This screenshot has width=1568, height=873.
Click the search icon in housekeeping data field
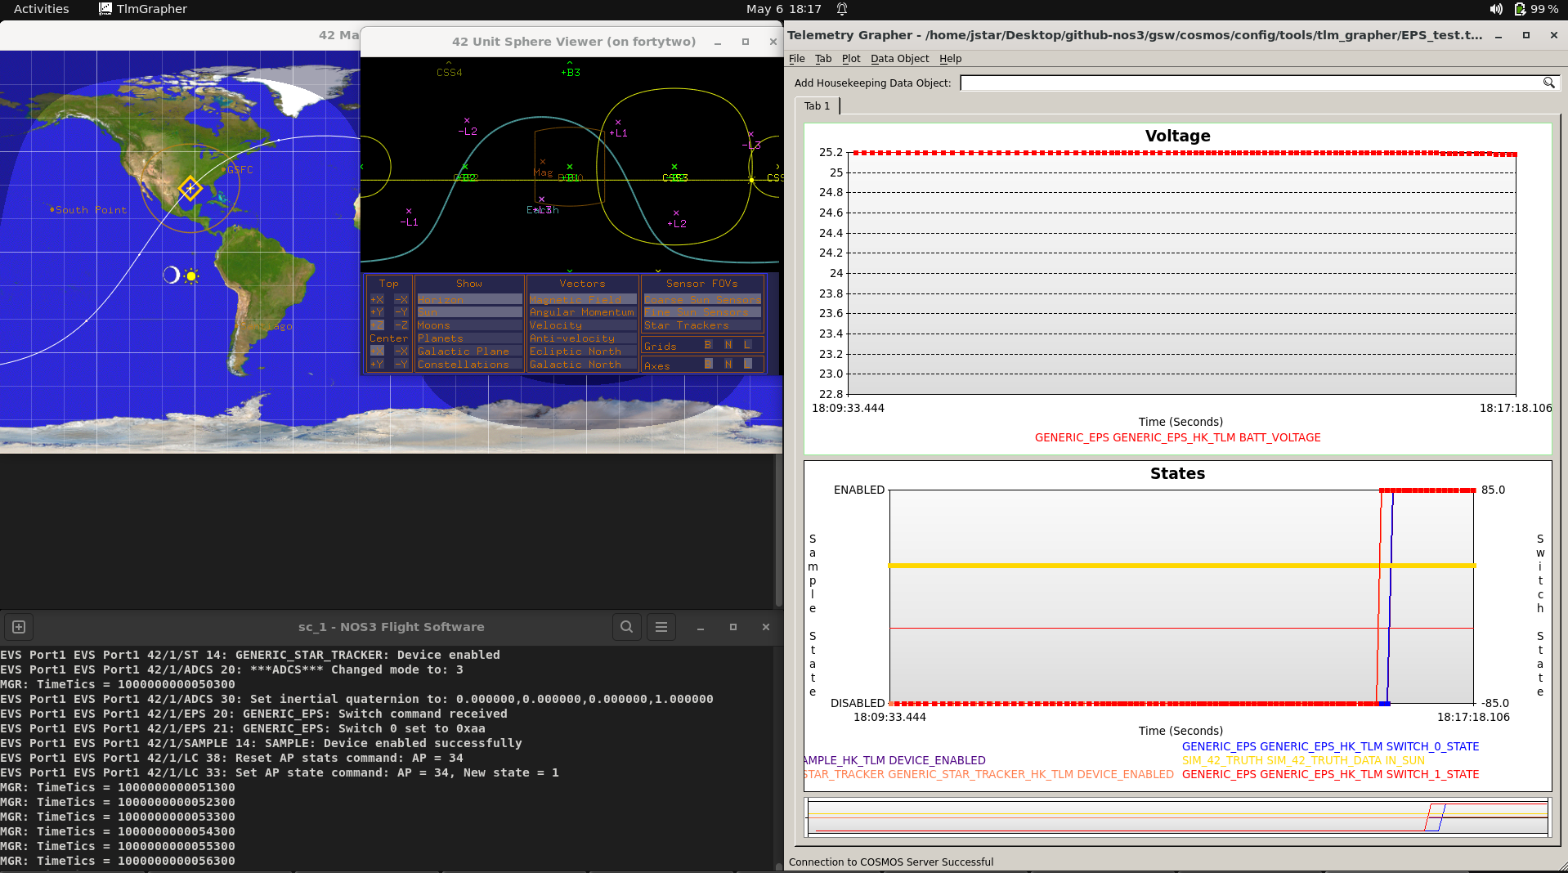[x=1548, y=83]
